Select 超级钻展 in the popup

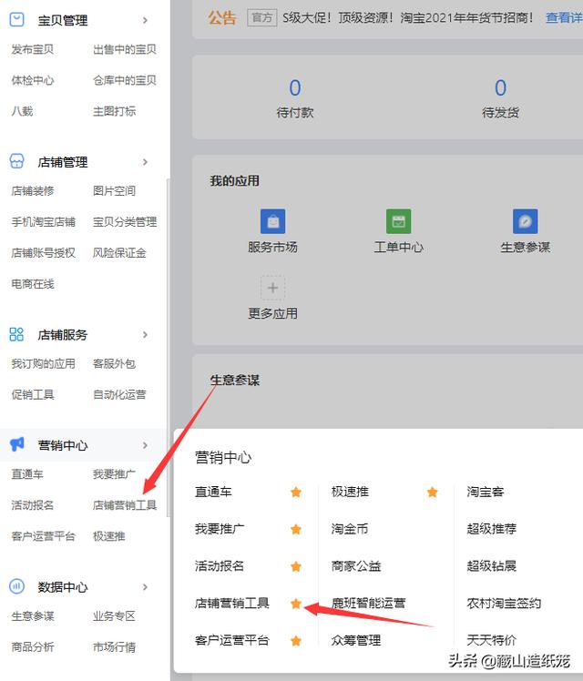pyautogui.click(x=491, y=566)
